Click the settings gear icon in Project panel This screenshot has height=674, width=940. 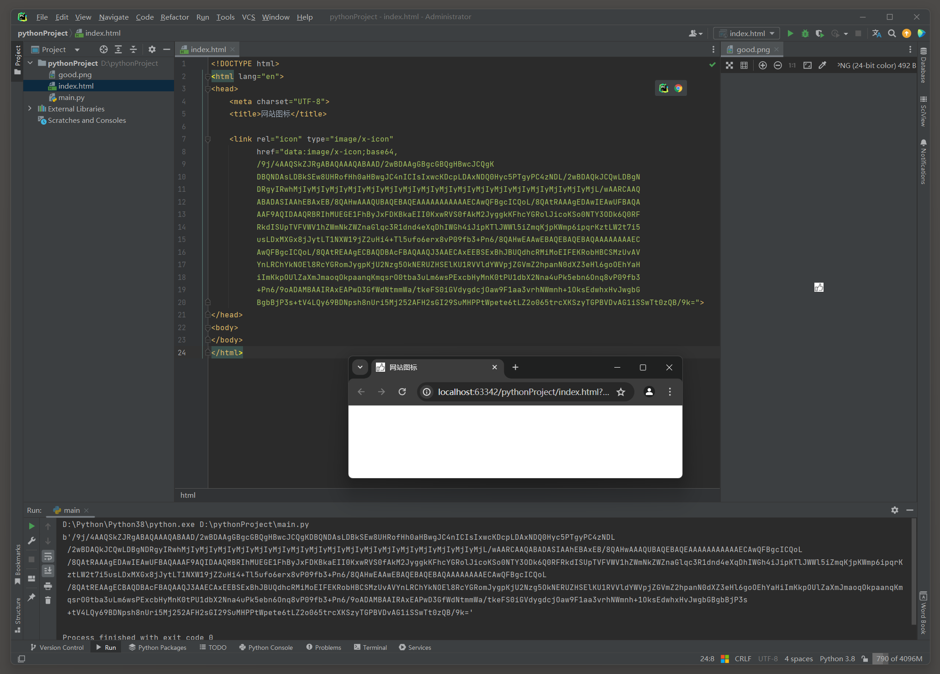(x=152, y=49)
